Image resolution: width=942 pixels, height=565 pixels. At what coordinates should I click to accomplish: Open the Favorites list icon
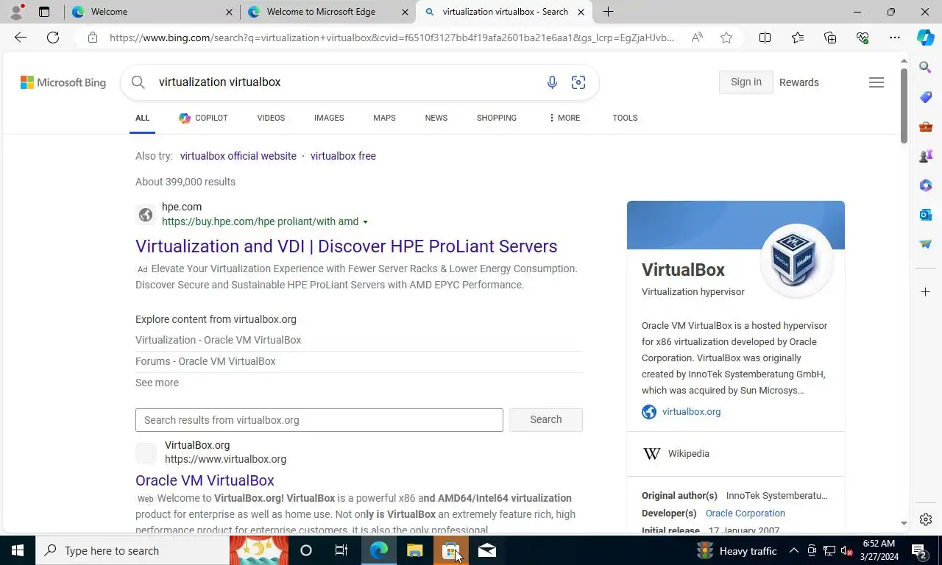pyautogui.click(x=798, y=38)
